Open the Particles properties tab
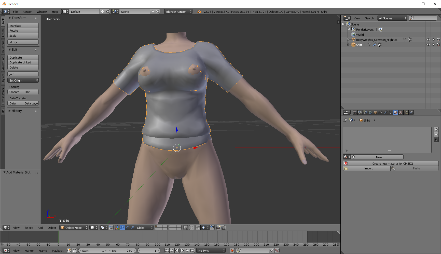This screenshot has height=254, width=441. tap(406, 112)
